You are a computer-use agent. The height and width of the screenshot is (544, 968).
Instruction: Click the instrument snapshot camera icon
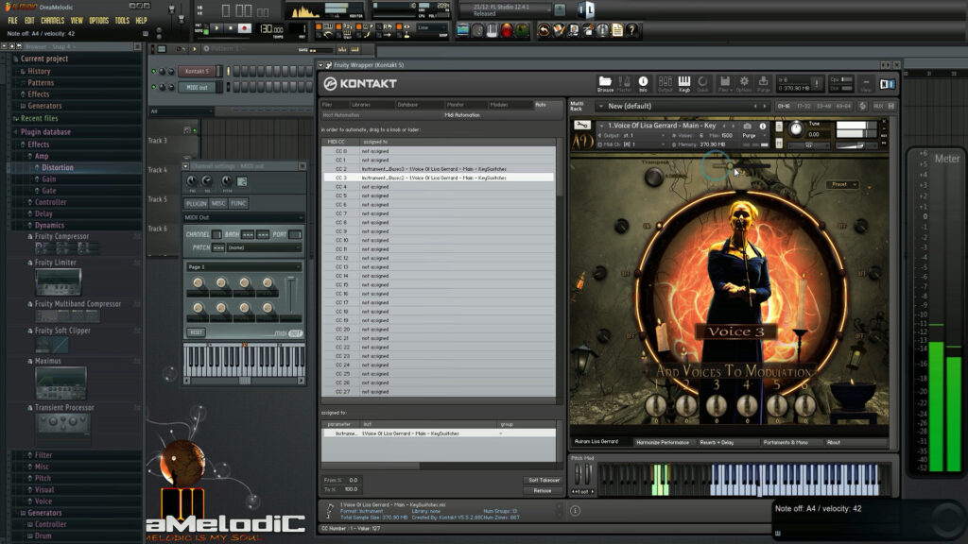coord(748,126)
